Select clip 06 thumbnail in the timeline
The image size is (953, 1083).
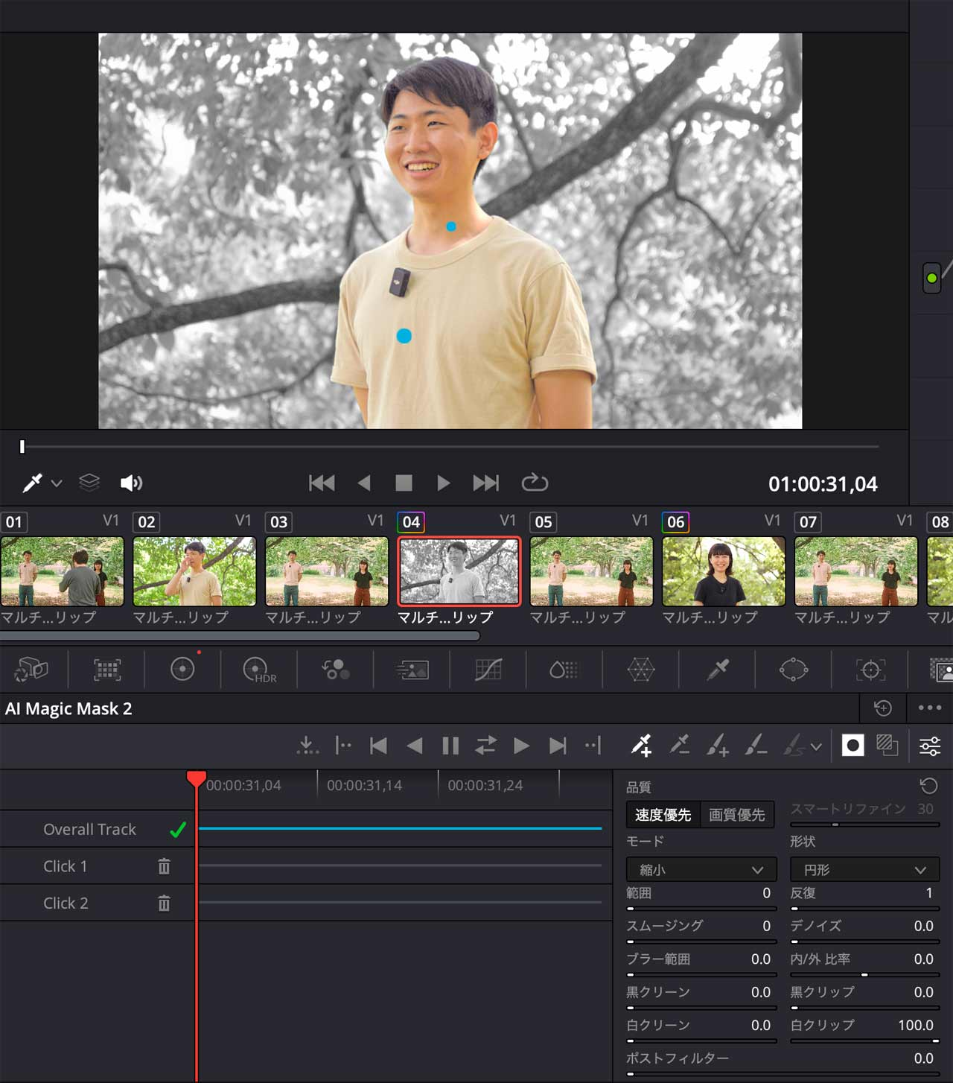click(x=722, y=571)
